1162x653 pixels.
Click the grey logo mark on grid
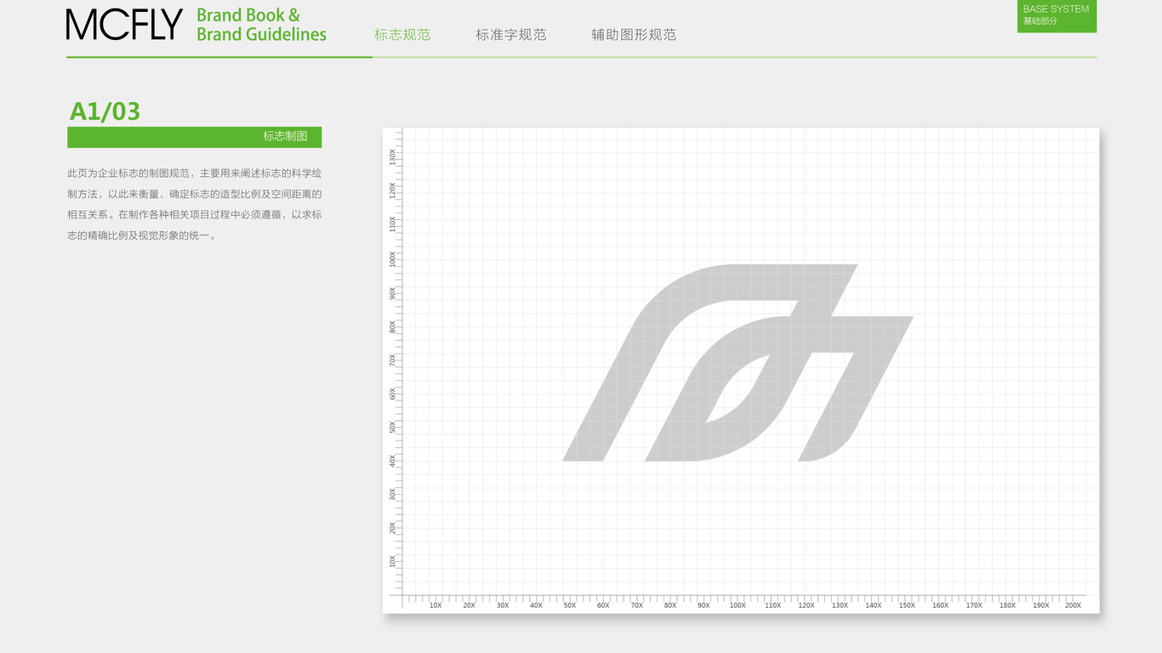click(738, 363)
